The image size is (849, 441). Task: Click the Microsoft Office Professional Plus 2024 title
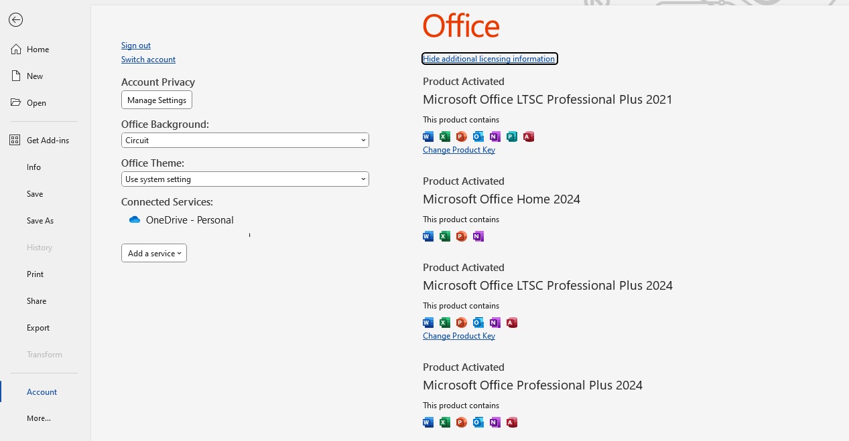click(x=533, y=385)
